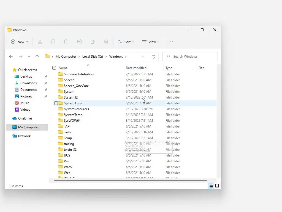Expand chevron before My Computer breadcrumb

click(x=52, y=57)
